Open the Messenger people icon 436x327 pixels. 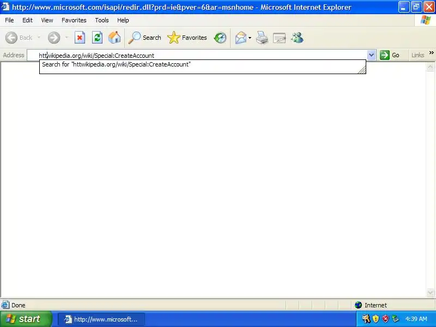tap(297, 38)
